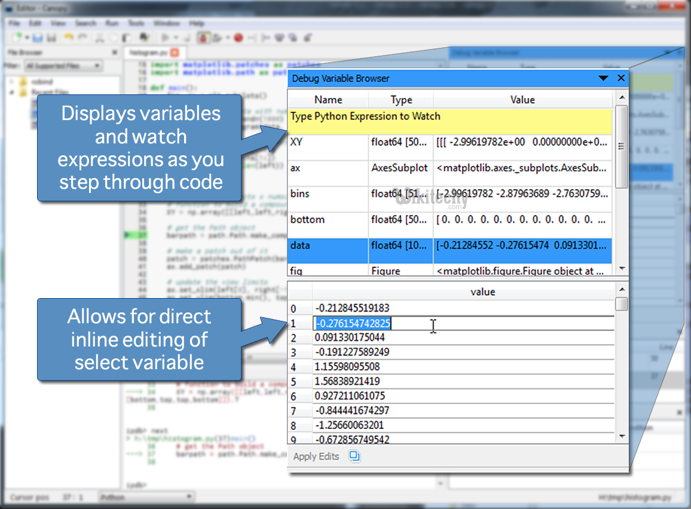Open the Python language selector in the status bar
This screenshot has height=509, width=691.
(146, 496)
